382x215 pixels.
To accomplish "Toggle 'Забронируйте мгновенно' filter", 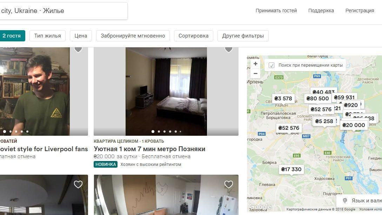I will [133, 36].
